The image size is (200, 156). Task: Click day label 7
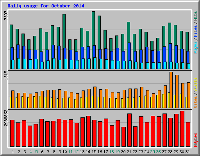point(48,152)
